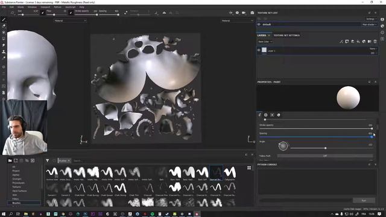Open the left viewport Material dropdown
The image size is (386, 217).
point(71,21)
